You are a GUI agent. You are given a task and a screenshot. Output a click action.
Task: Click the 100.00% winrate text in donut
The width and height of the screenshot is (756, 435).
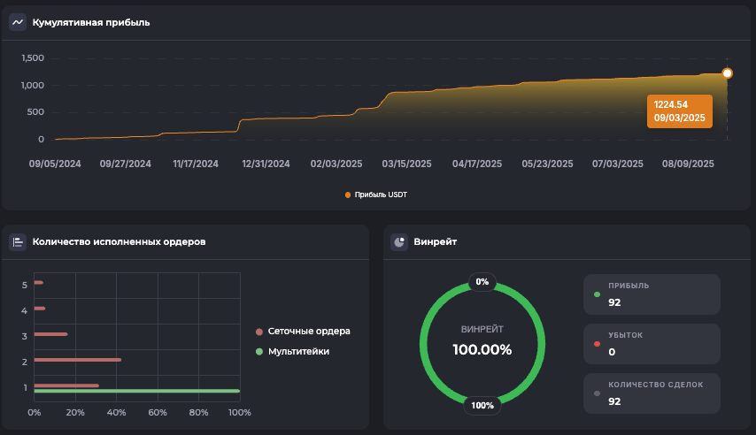[x=482, y=349]
